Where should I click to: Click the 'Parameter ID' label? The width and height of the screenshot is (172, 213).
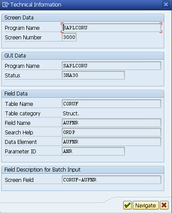point(20,152)
